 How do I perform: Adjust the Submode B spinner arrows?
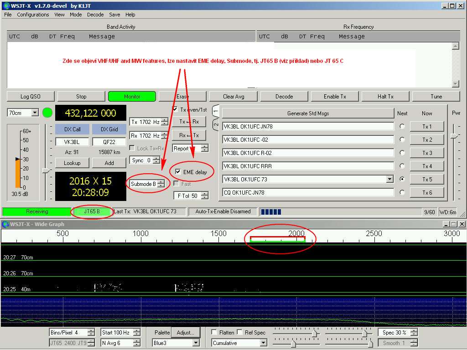pyautogui.click(x=161, y=184)
